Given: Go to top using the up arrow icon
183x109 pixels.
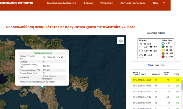Looking at the screenshot, I should click(x=164, y=4).
